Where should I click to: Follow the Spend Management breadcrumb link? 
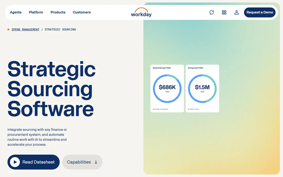pos(25,29)
